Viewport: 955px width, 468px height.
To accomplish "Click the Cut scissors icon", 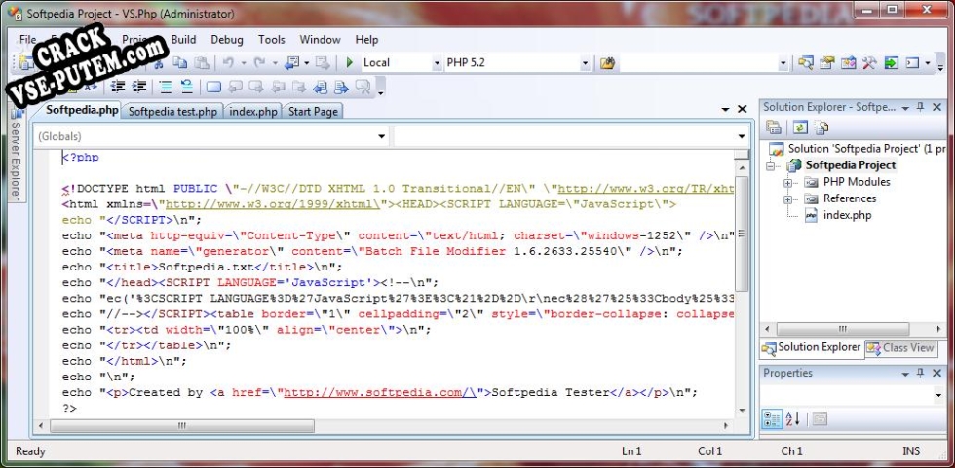I will pyautogui.click(x=158, y=63).
